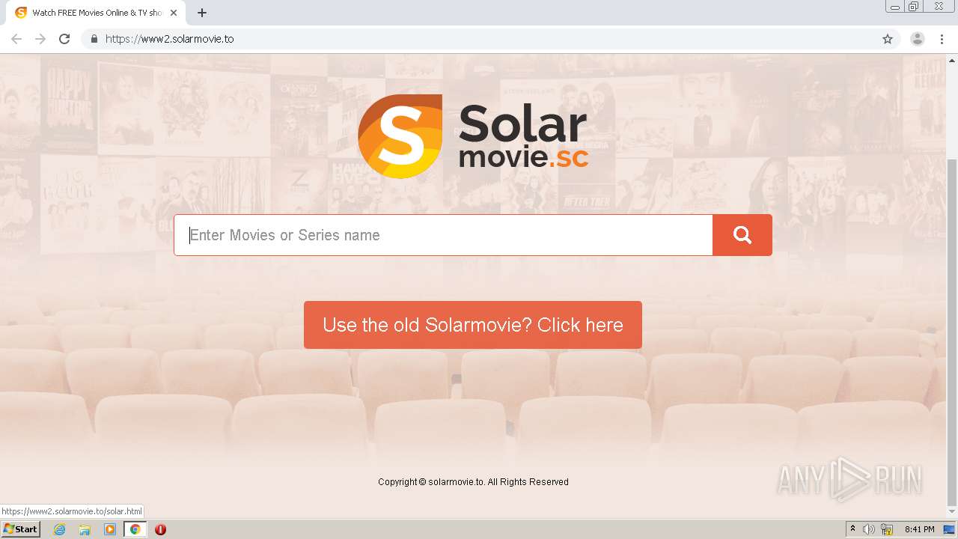958x539 pixels.
Task: Select the address bar URL
Action: (x=169, y=39)
